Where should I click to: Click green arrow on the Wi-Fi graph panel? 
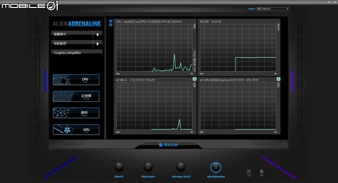pos(194,79)
